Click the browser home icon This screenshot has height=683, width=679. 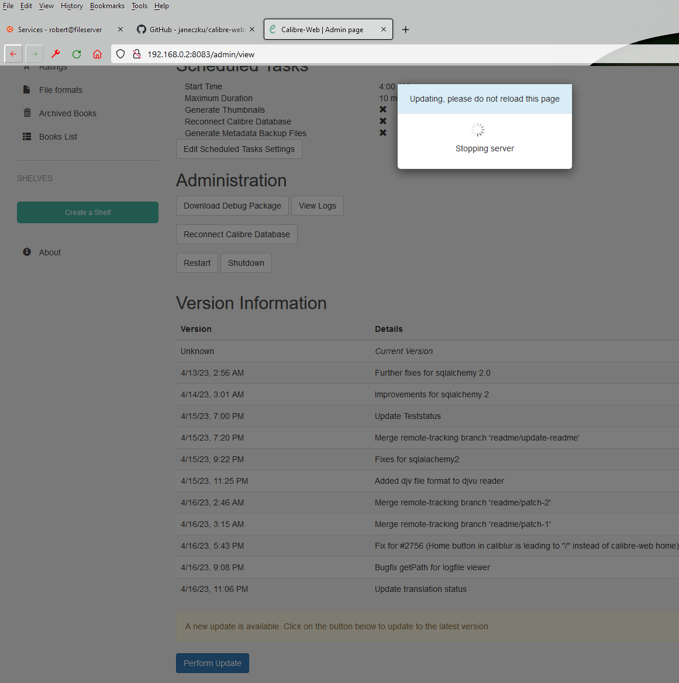pyautogui.click(x=97, y=54)
